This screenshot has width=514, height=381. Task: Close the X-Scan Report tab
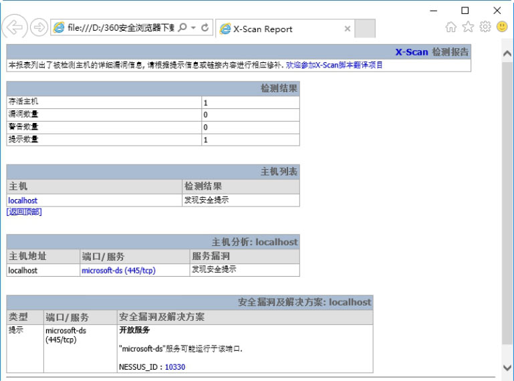tap(347, 29)
